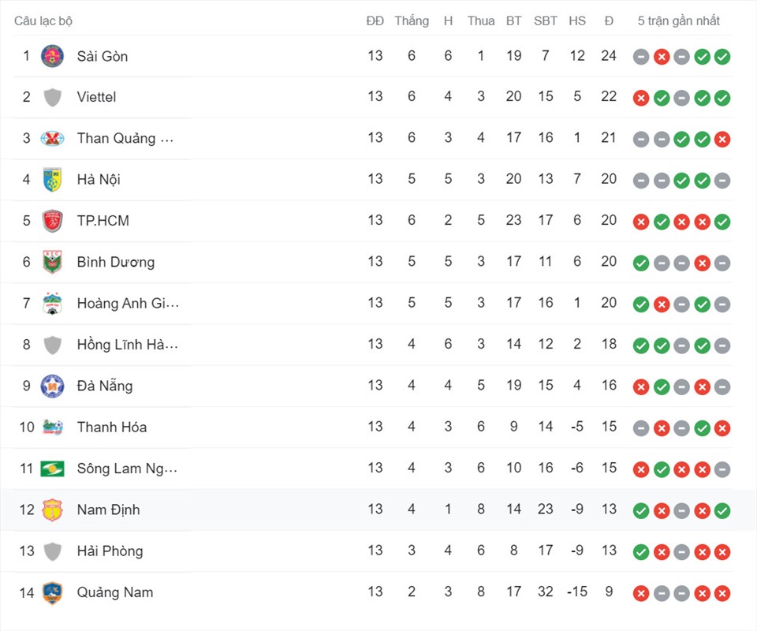Click the Nam Định club crest

(52, 510)
